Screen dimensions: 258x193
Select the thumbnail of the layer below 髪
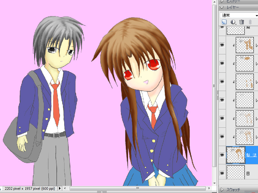[245, 45]
